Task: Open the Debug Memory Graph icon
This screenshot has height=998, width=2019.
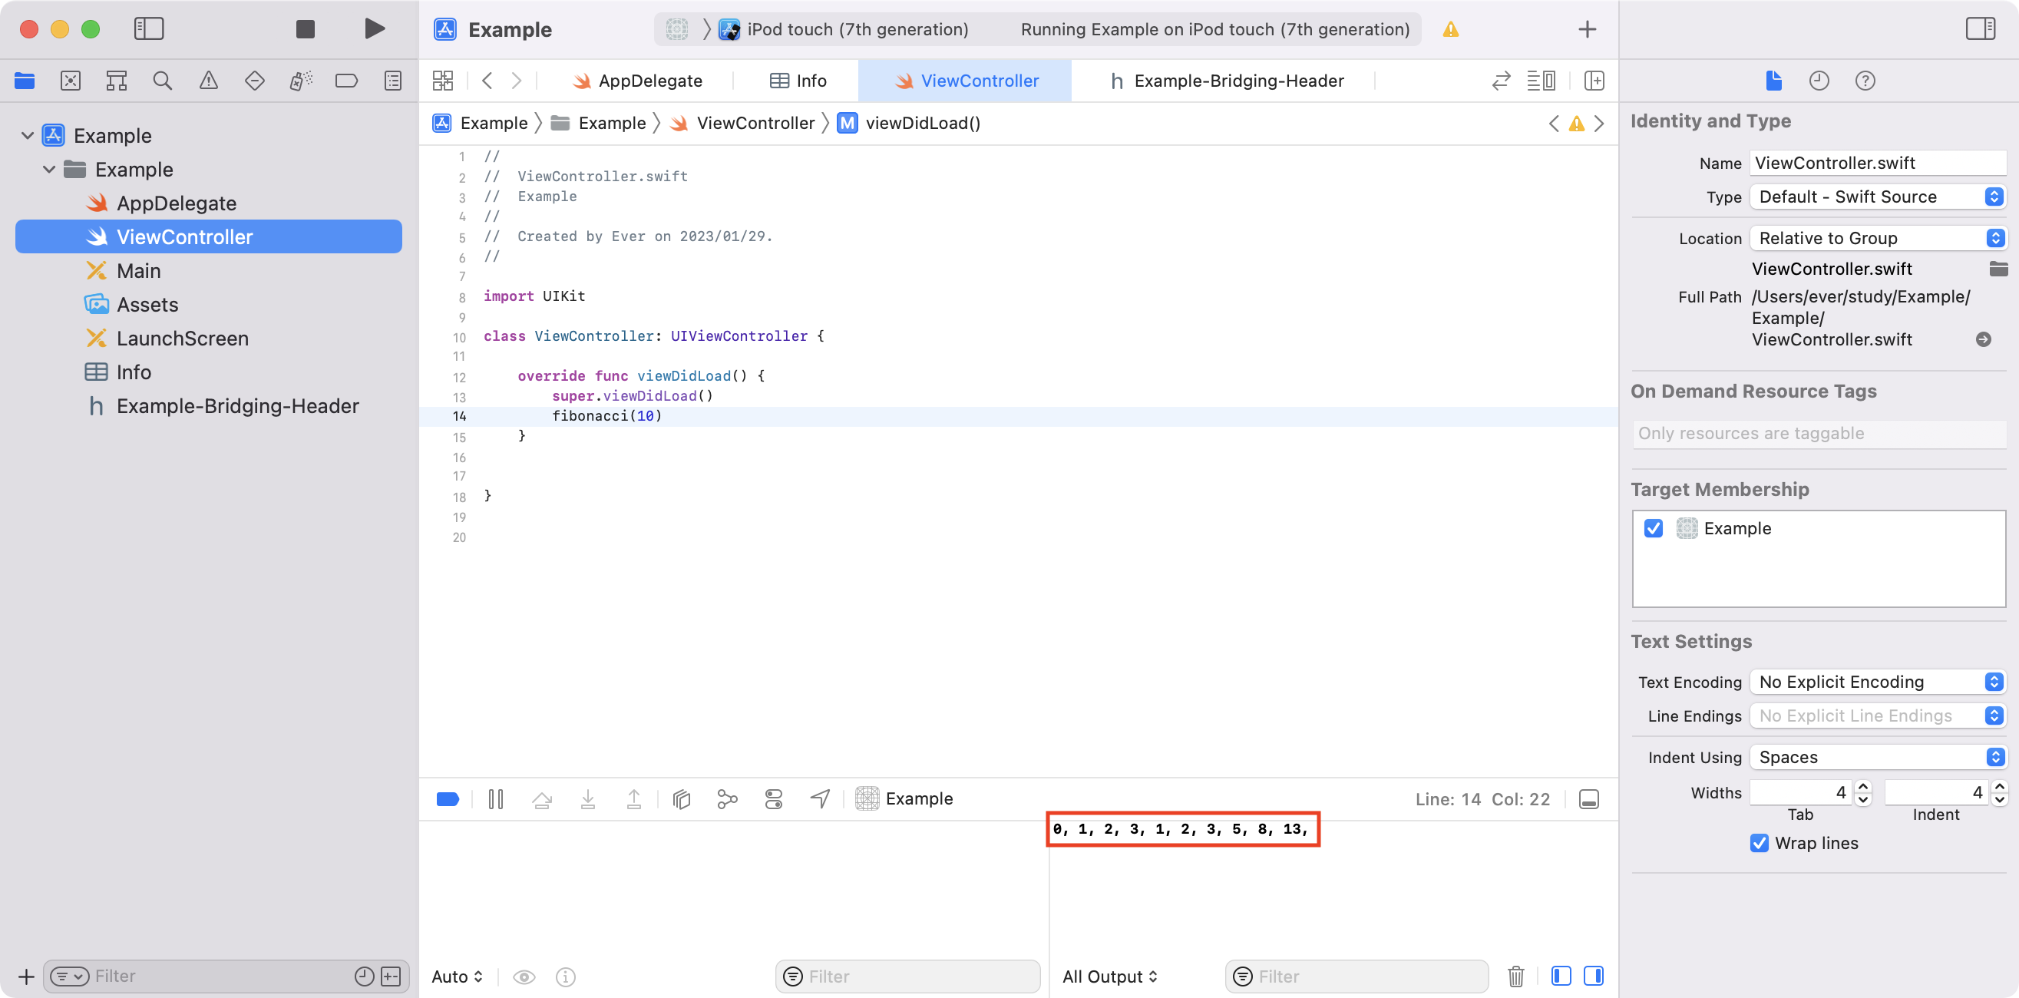Action: tap(726, 799)
